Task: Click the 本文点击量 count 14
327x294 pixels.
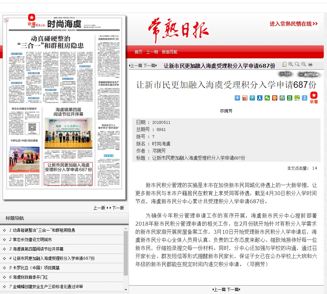Action: coord(314,168)
